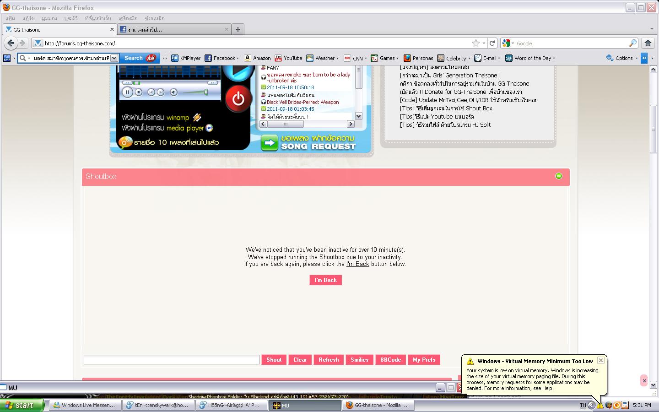Focus the shoutbox message input field
This screenshot has width=659, height=412.
point(172,360)
